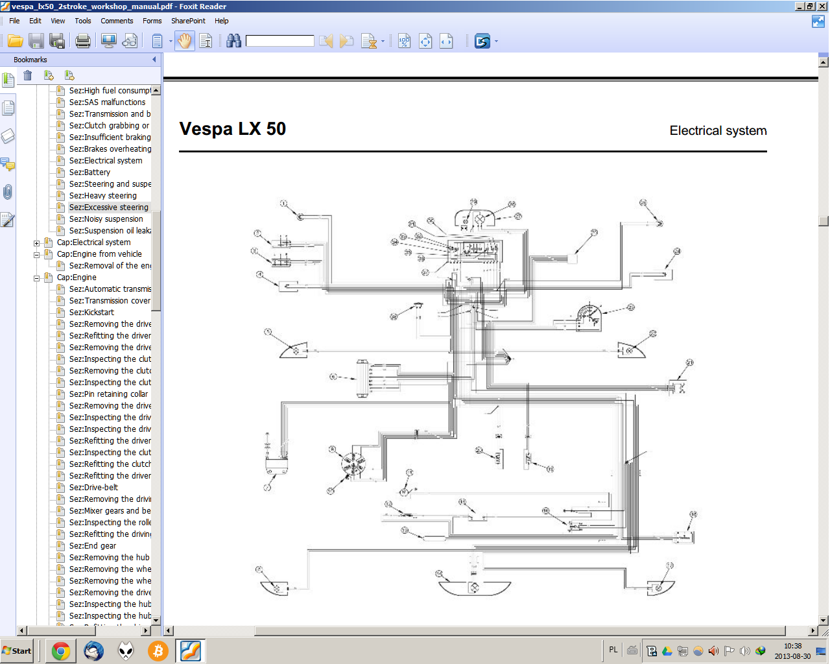Open the Comments menu
Image resolution: width=830 pixels, height=664 pixels.
pos(117,21)
